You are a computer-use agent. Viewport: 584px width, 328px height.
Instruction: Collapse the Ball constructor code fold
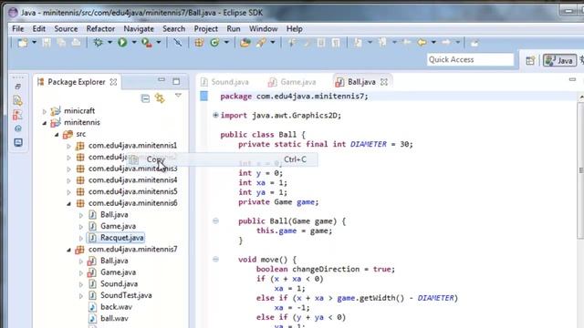(215, 220)
